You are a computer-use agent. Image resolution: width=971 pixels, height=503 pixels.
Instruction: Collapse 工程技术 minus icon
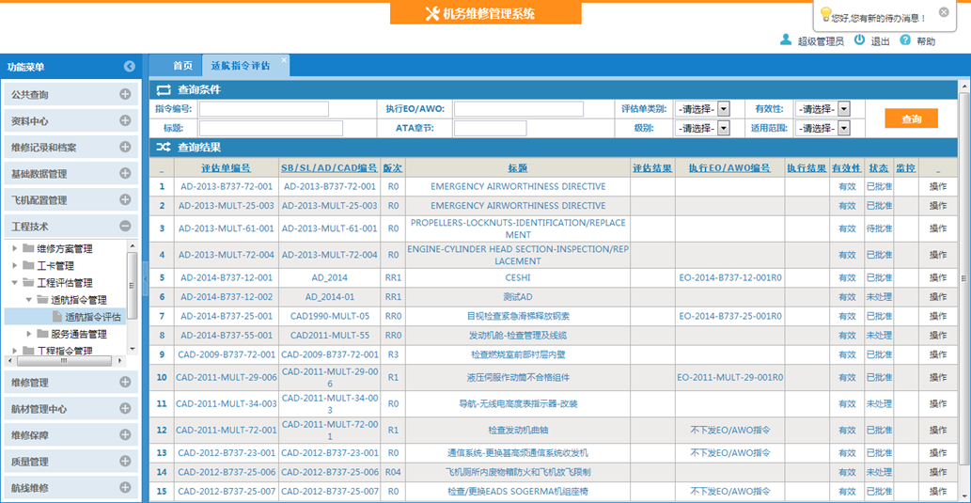[125, 226]
